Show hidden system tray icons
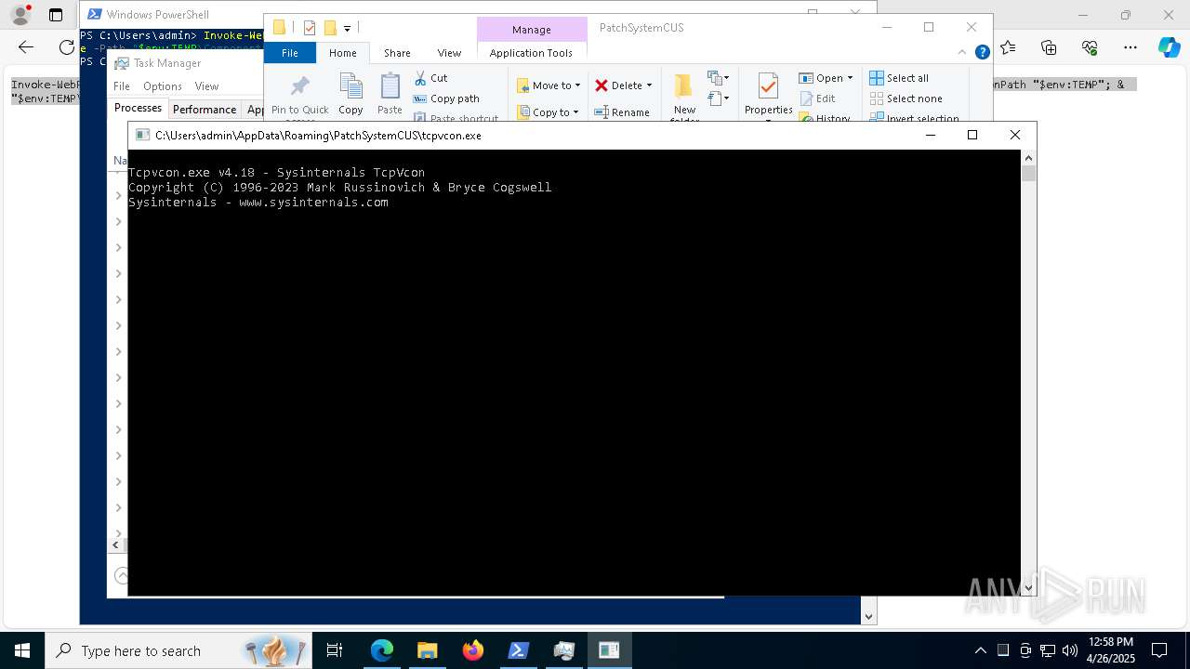Screen dimensions: 1190x669 pos(980,650)
